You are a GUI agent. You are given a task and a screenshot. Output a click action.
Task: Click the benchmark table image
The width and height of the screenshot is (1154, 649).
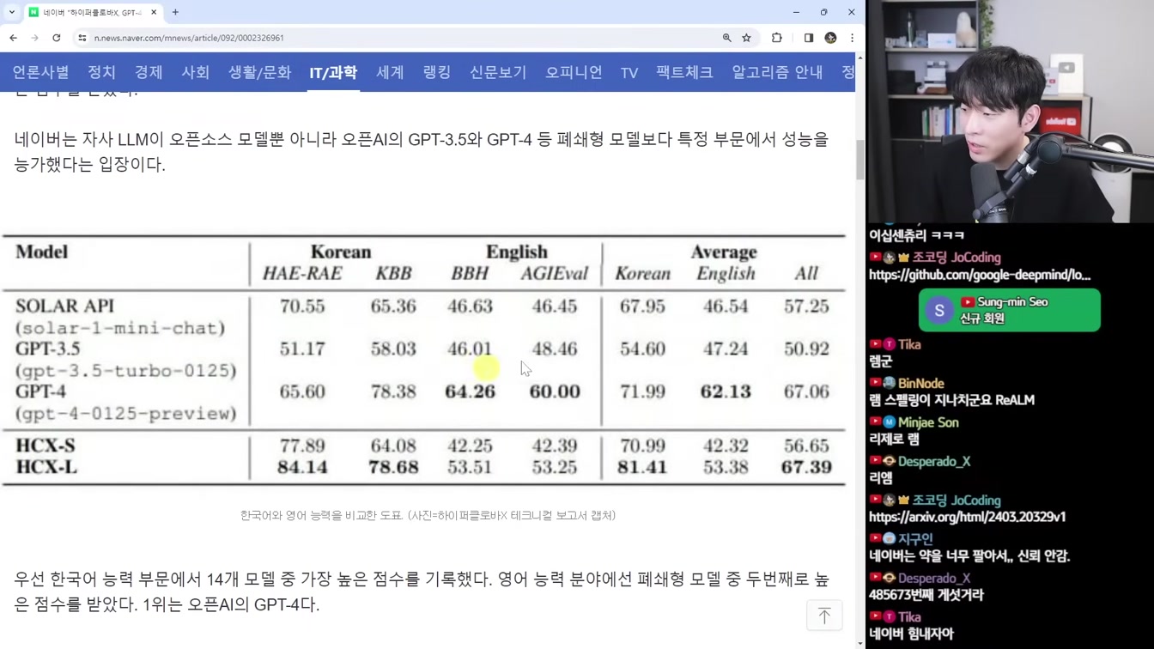pos(424,360)
